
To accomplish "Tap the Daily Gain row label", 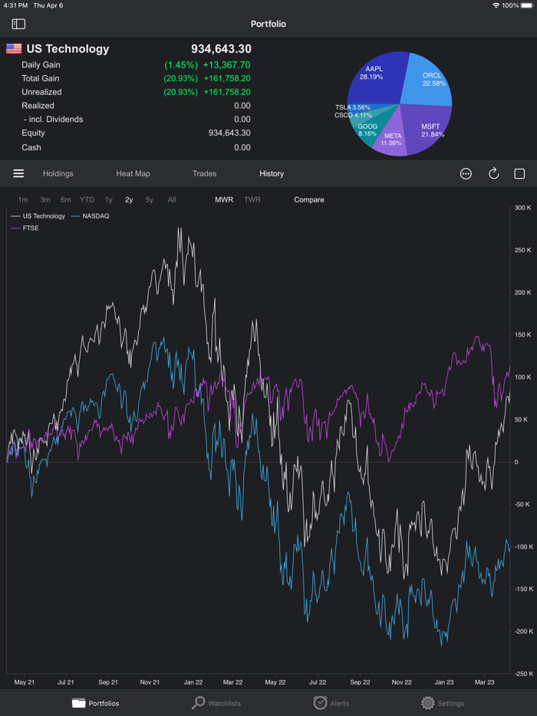I will click(x=41, y=65).
